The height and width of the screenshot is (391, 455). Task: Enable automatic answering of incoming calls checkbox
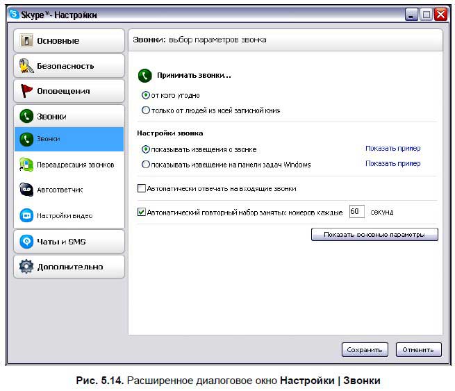click(x=142, y=188)
